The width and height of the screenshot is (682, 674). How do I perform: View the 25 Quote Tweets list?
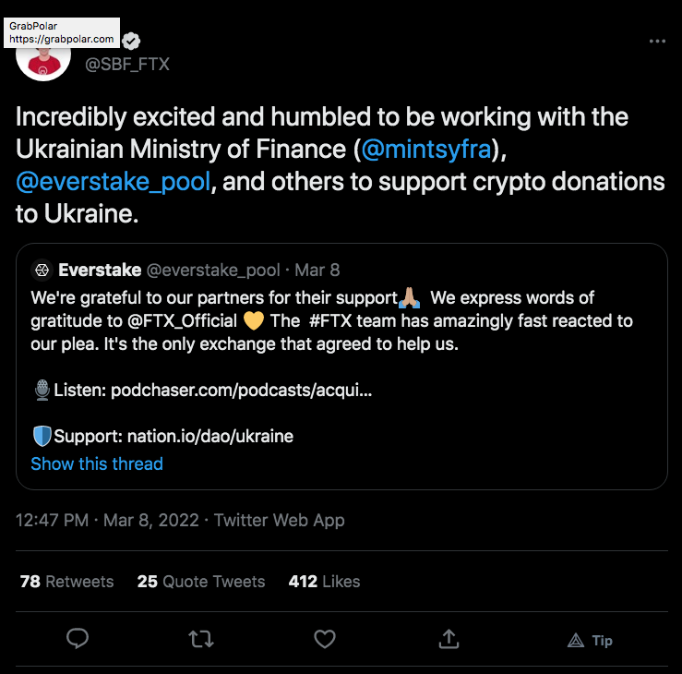[x=201, y=582]
